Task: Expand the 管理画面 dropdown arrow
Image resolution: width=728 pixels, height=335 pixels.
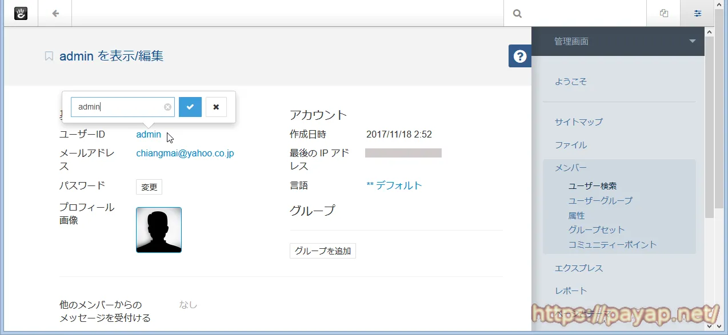Action: click(692, 41)
